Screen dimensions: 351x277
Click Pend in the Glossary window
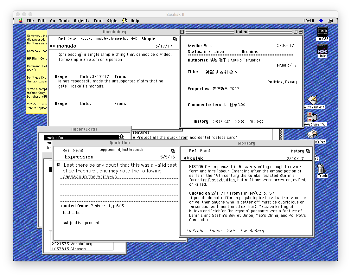[x=205, y=151]
